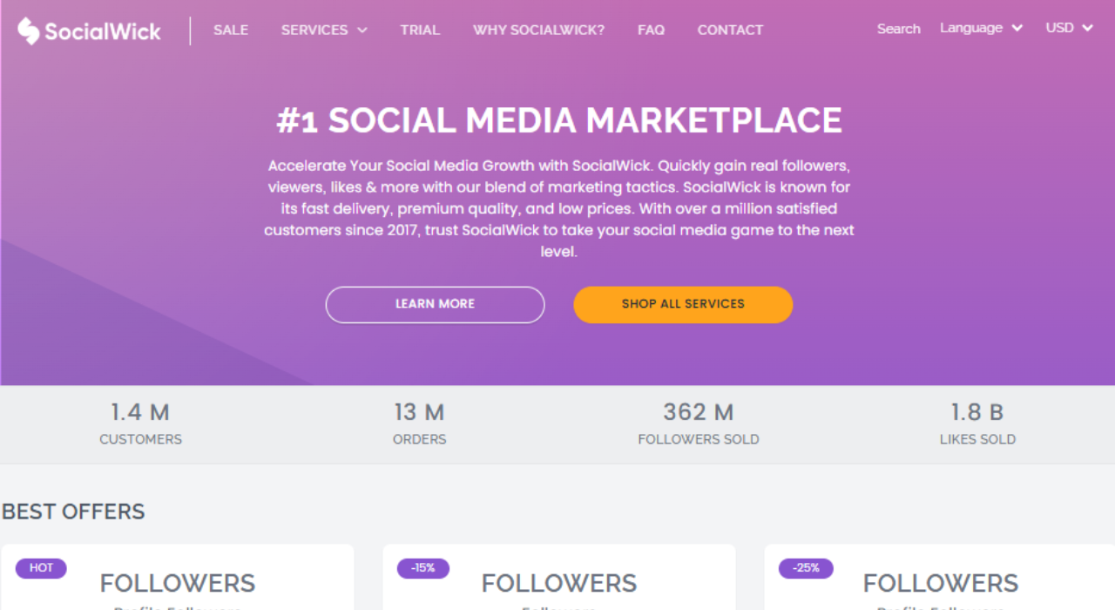
Task: Click the SocialWick logo
Action: [87, 30]
